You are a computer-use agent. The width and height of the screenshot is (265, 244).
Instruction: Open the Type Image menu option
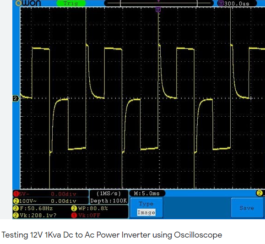pyautogui.click(x=146, y=208)
